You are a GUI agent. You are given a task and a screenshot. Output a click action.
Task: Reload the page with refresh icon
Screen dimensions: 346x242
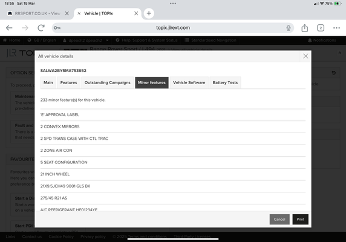coord(41,28)
